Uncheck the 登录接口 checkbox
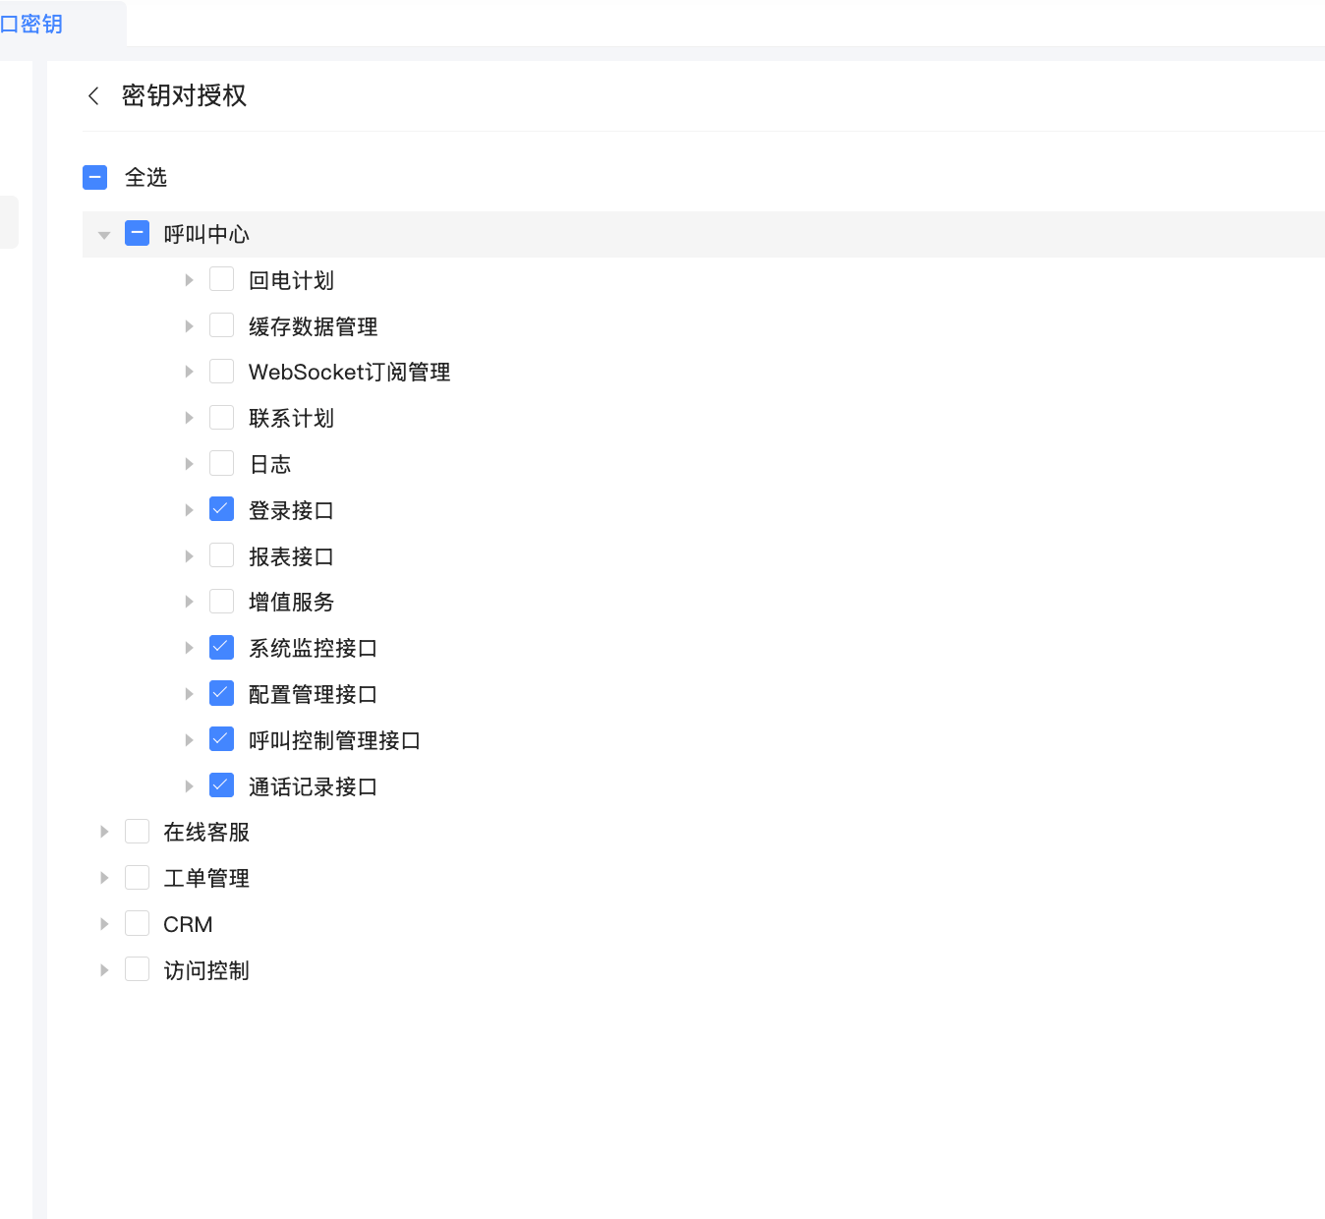This screenshot has width=1325, height=1219. [222, 509]
